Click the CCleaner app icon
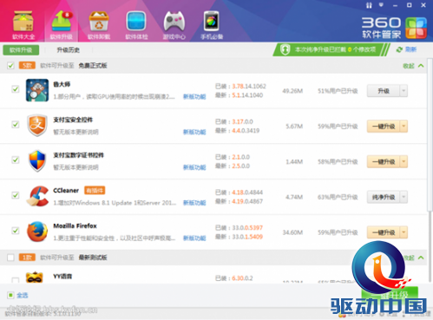The height and width of the screenshot is (320, 433). pyautogui.click(x=37, y=196)
